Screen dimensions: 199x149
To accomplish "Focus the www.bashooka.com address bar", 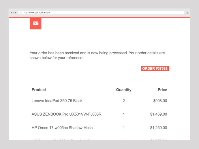I will 101,13.
